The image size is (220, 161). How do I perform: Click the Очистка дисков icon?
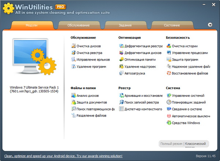pos(73,46)
